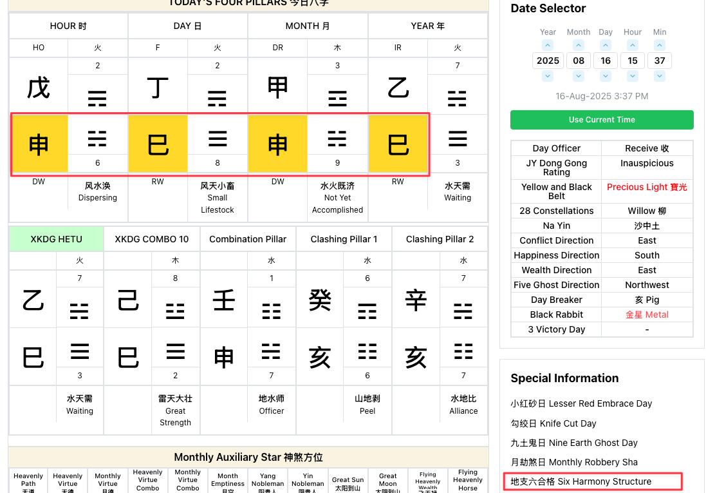This screenshot has width=706, height=493.
Task: Click the Year field showing 2025
Action: [x=548, y=61]
